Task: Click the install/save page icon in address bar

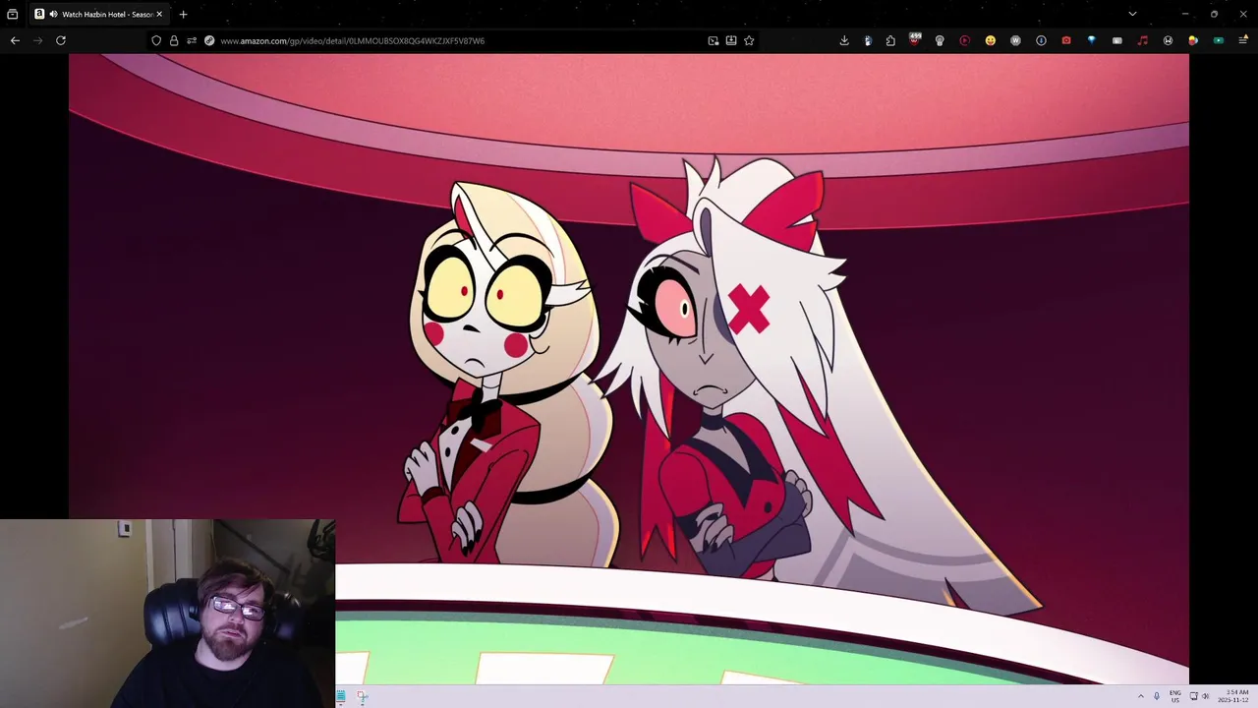Action: [x=731, y=40]
